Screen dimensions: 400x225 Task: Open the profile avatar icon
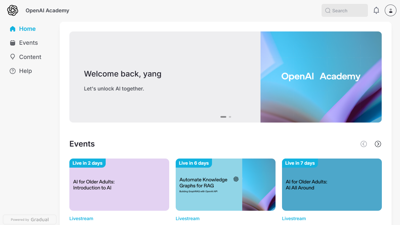(390, 10)
